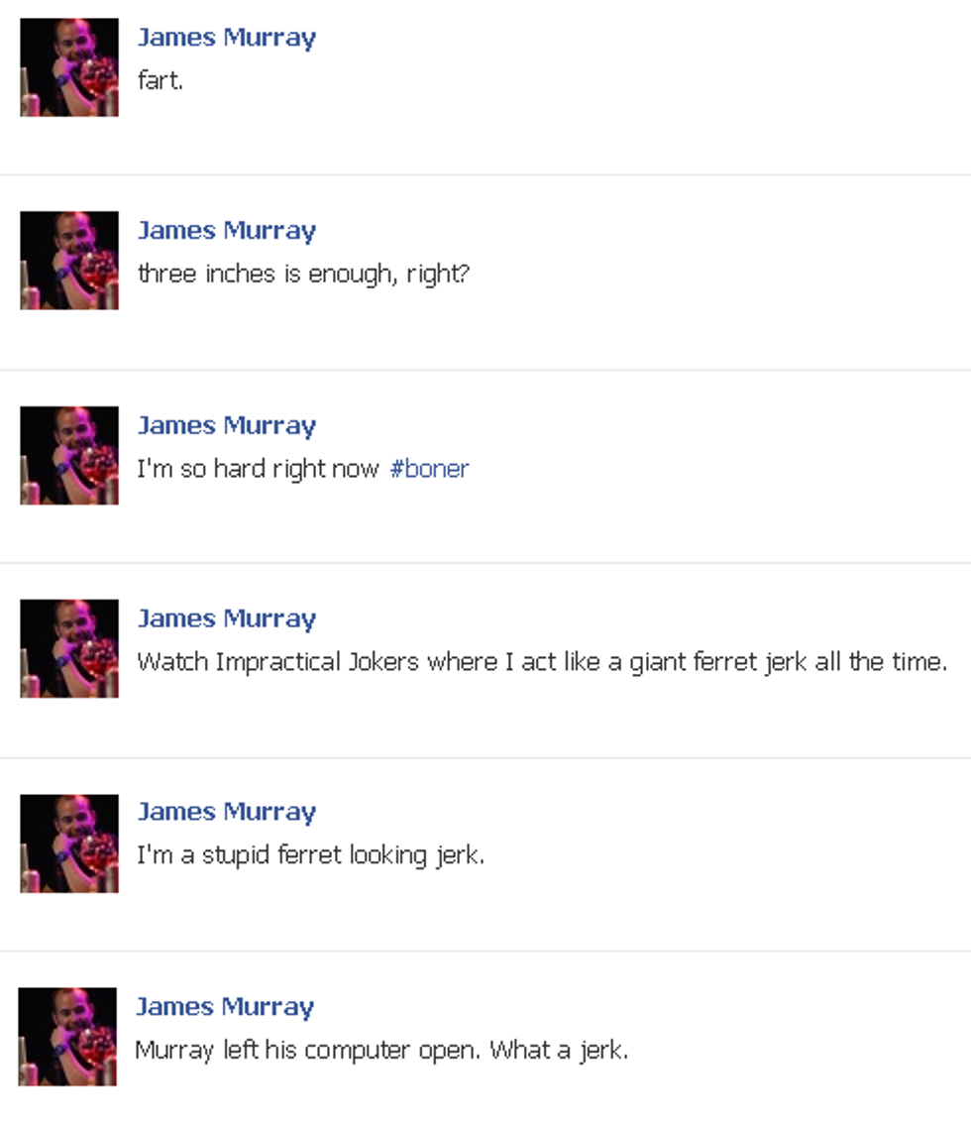This screenshot has width=971, height=1125.
Task: Click James Murray name above 'I'm so hard right now'
Action: pyautogui.click(x=227, y=425)
